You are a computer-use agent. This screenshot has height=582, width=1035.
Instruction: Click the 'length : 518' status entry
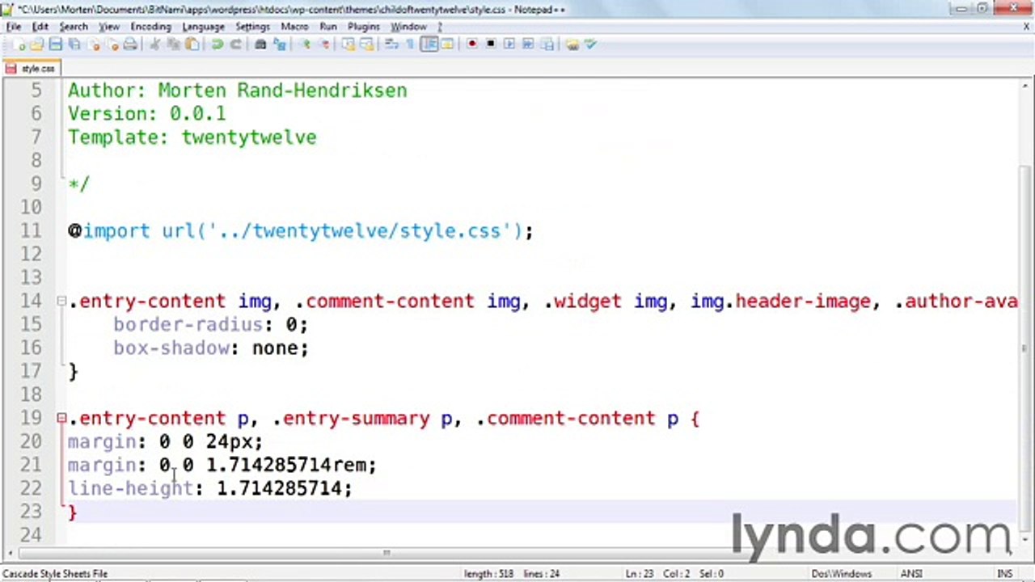(x=488, y=574)
